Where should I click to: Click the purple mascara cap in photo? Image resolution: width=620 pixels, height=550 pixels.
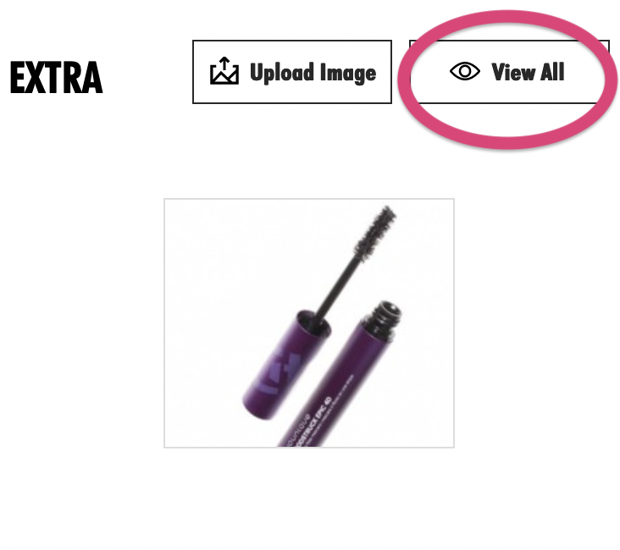point(286,364)
